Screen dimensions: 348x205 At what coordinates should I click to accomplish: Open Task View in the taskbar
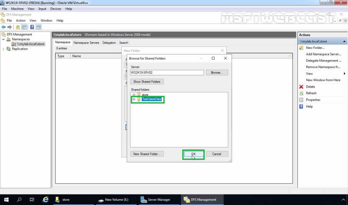32,200
